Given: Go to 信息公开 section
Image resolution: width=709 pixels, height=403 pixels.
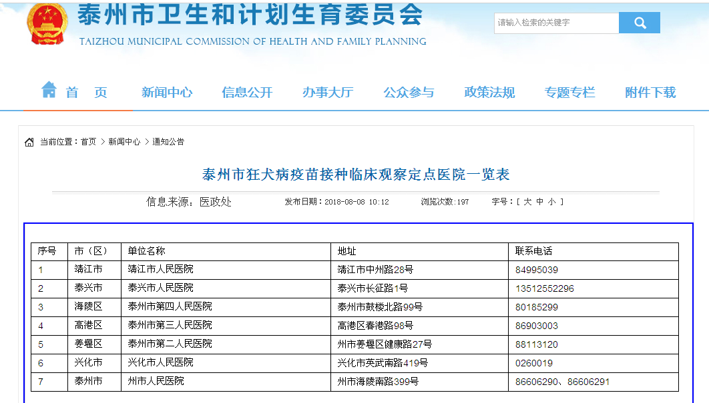Looking at the screenshot, I should [247, 93].
